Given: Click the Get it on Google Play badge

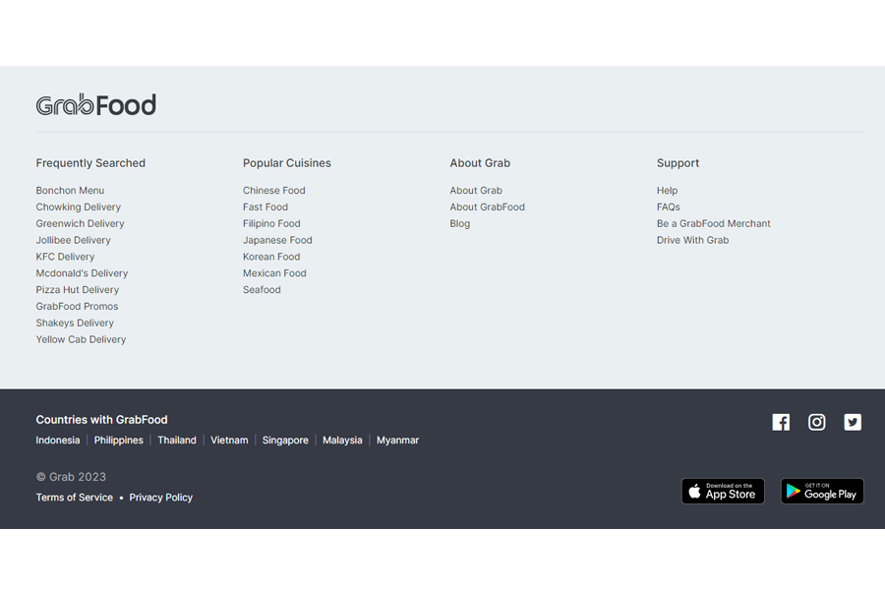Looking at the screenshot, I should (x=822, y=491).
